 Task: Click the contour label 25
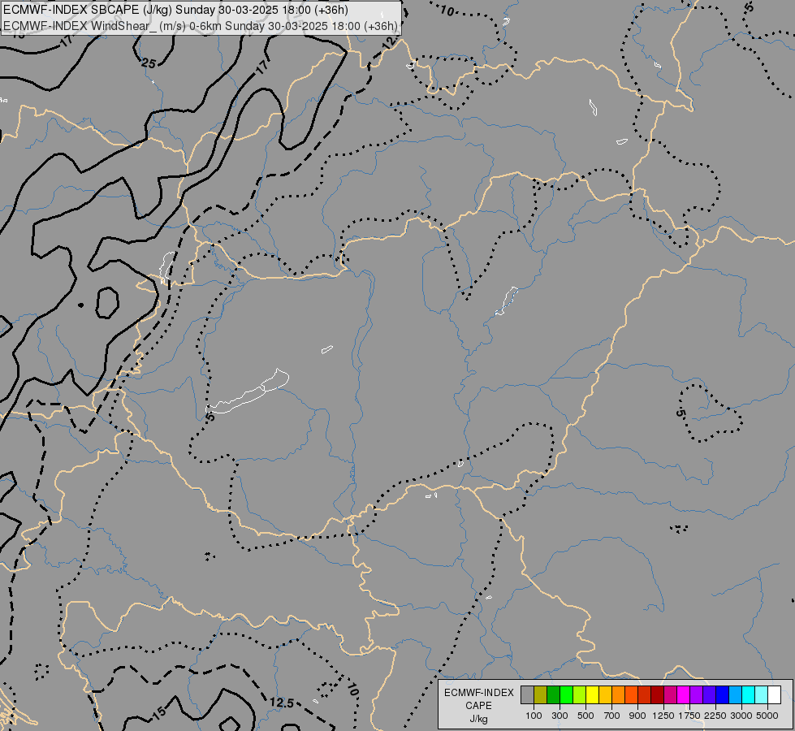pyautogui.click(x=149, y=63)
